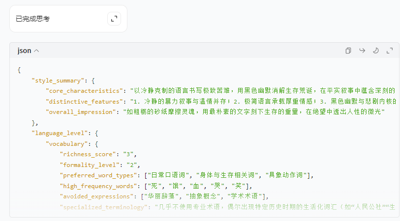Click the "formality_level" key

(x=90, y=165)
